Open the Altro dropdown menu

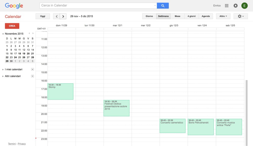[223, 16]
